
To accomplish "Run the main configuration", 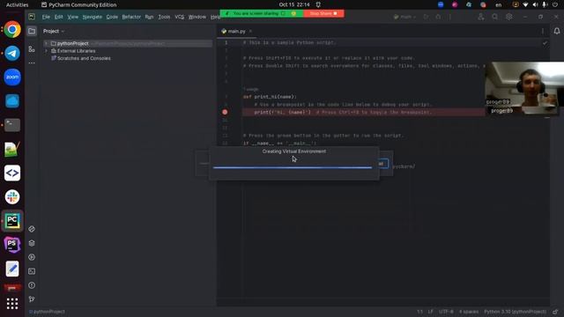I will click(x=426, y=17).
